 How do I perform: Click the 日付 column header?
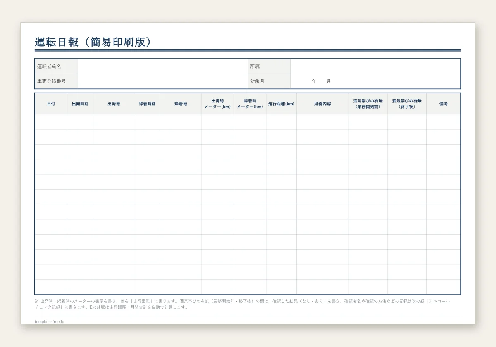click(x=51, y=104)
